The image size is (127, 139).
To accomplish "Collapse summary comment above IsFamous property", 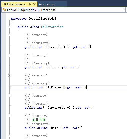I will [9, 76].
